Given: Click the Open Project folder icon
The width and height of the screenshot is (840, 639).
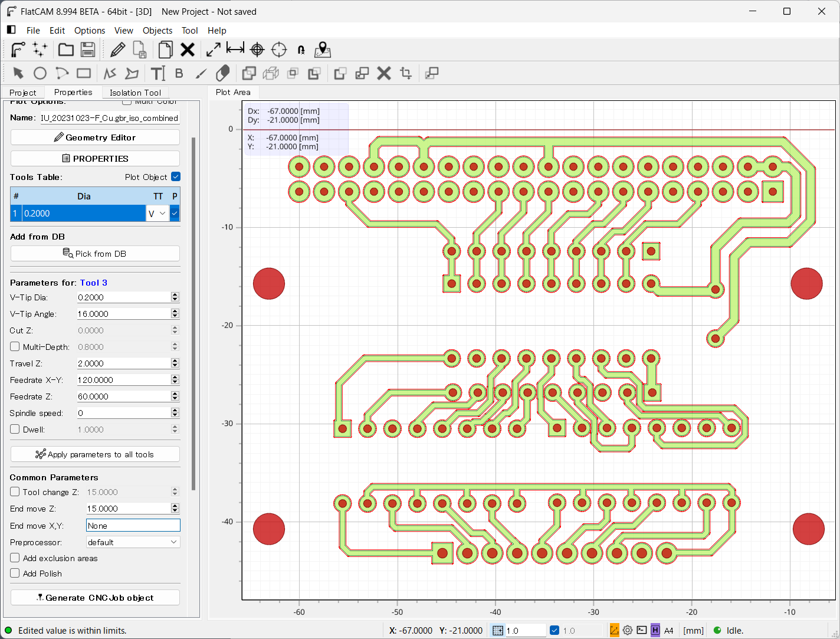Looking at the screenshot, I should click(66, 50).
